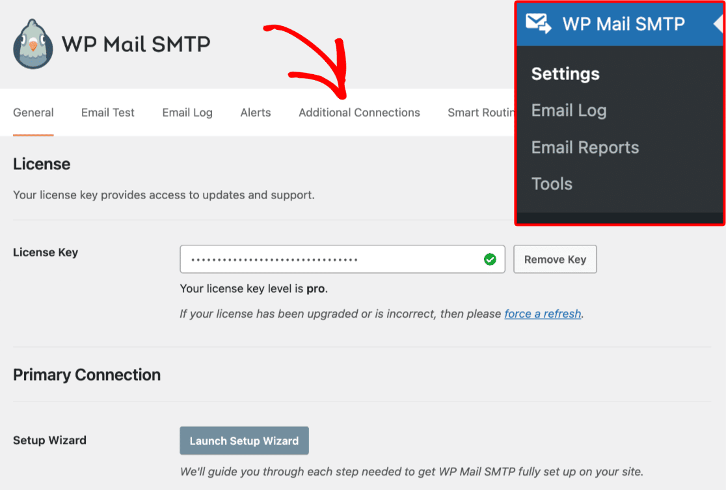Click the Launch Setup Wizard button

(244, 441)
